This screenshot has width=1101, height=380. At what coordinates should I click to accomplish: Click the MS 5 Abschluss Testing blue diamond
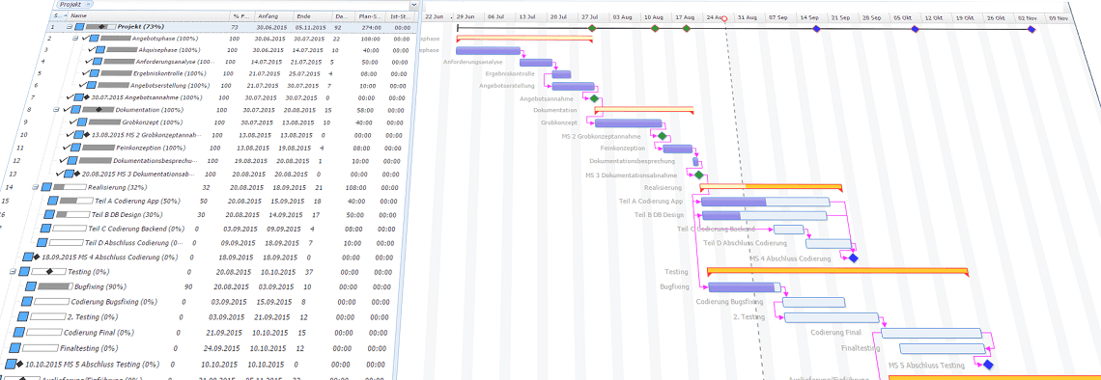[x=988, y=366]
